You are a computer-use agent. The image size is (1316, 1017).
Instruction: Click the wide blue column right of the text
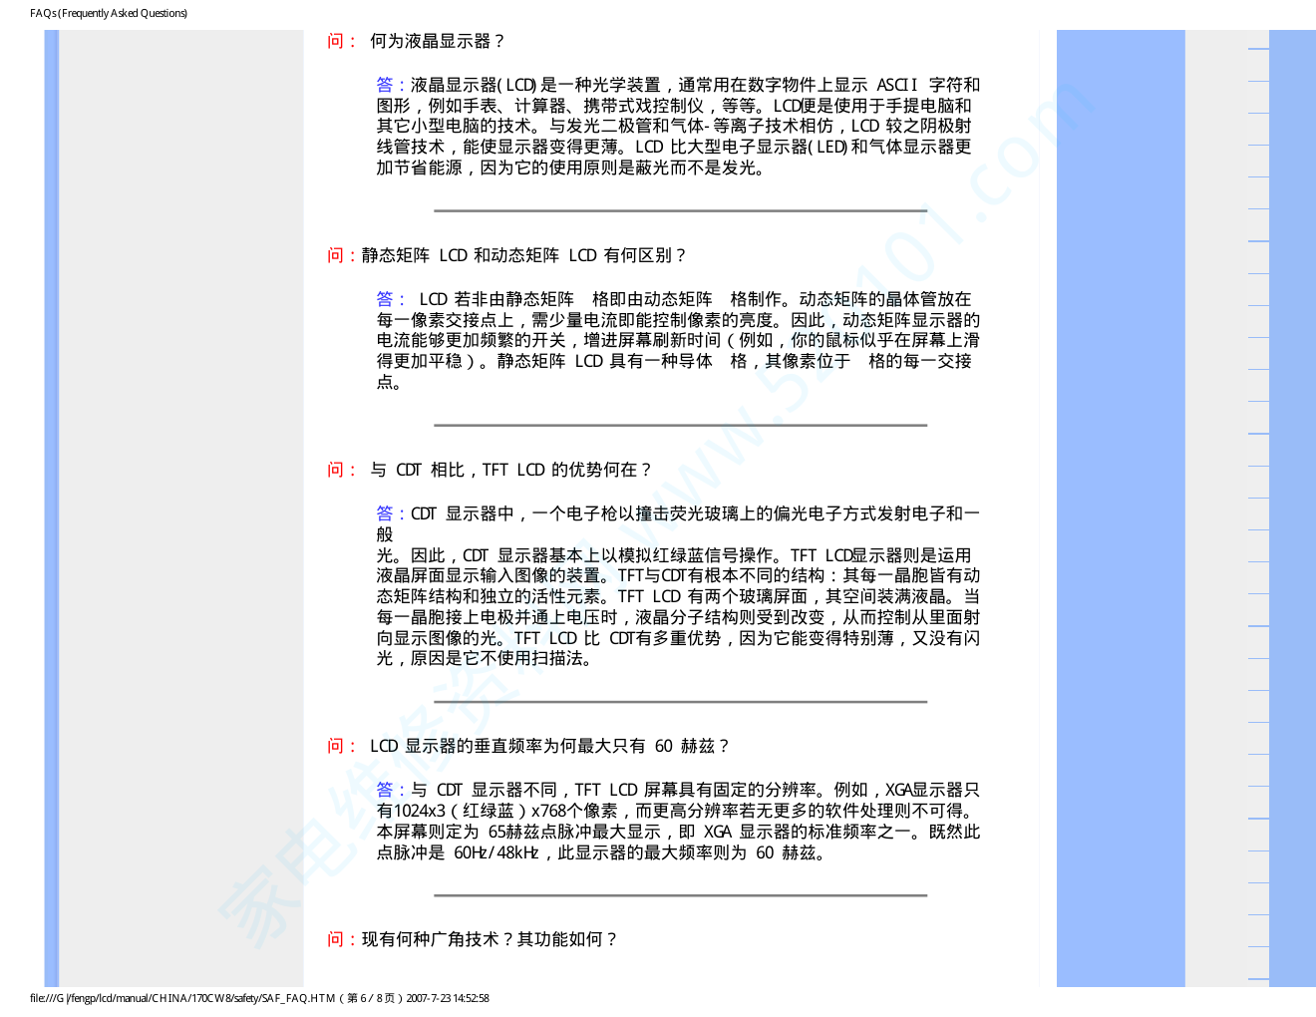click(1120, 499)
